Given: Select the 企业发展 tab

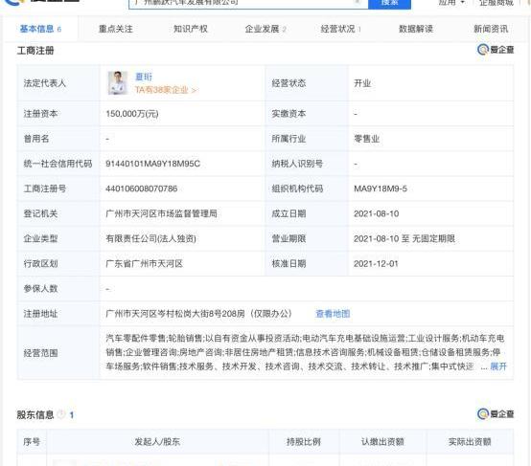Looking at the screenshot, I should [x=265, y=29].
